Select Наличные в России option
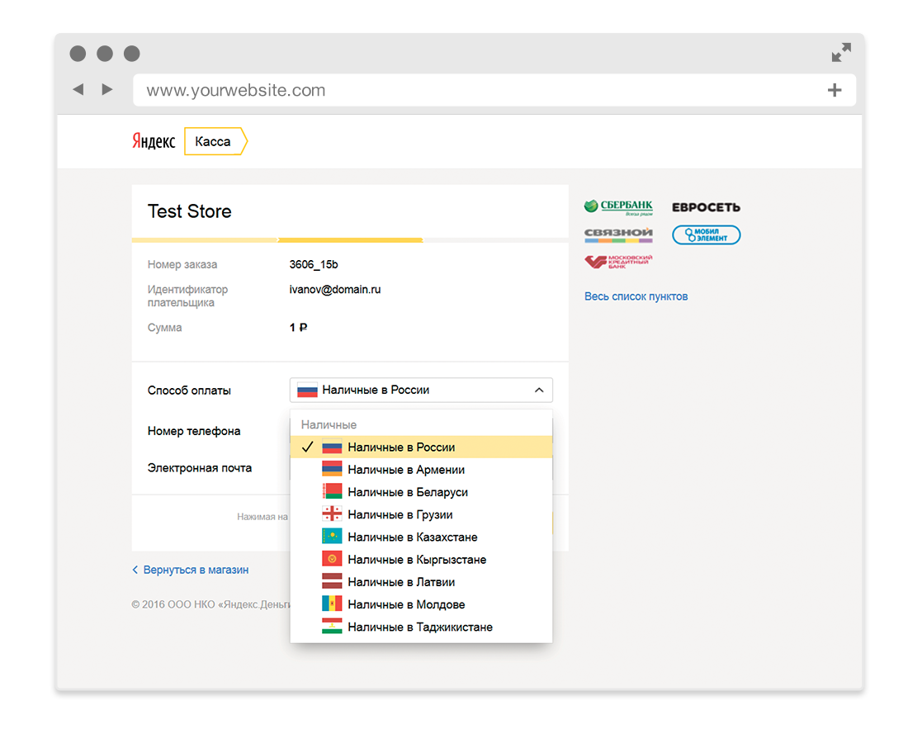Image resolution: width=908 pixels, height=748 pixels. click(x=421, y=447)
